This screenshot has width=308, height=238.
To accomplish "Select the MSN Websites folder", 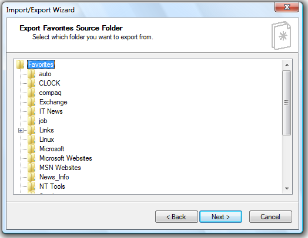I will click(60, 168).
